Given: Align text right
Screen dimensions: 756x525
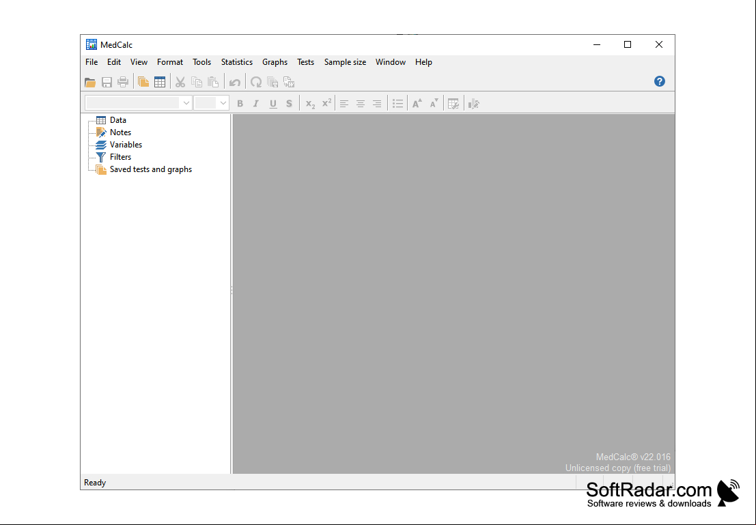Looking at the screenshot, I should tap(376, 104).
